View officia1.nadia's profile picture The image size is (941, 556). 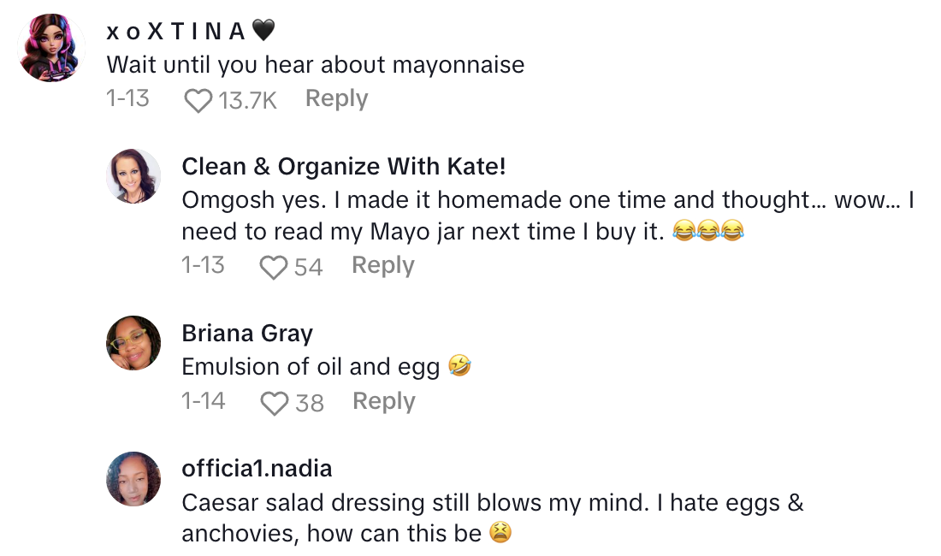[x=133, y=479]
